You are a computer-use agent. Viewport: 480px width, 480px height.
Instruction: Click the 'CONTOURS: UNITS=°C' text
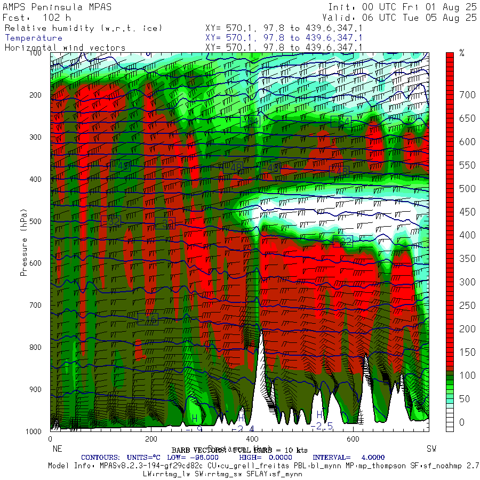(121, 458)
